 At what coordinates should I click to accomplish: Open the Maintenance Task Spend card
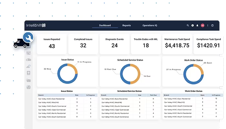(x=177, y=44)
